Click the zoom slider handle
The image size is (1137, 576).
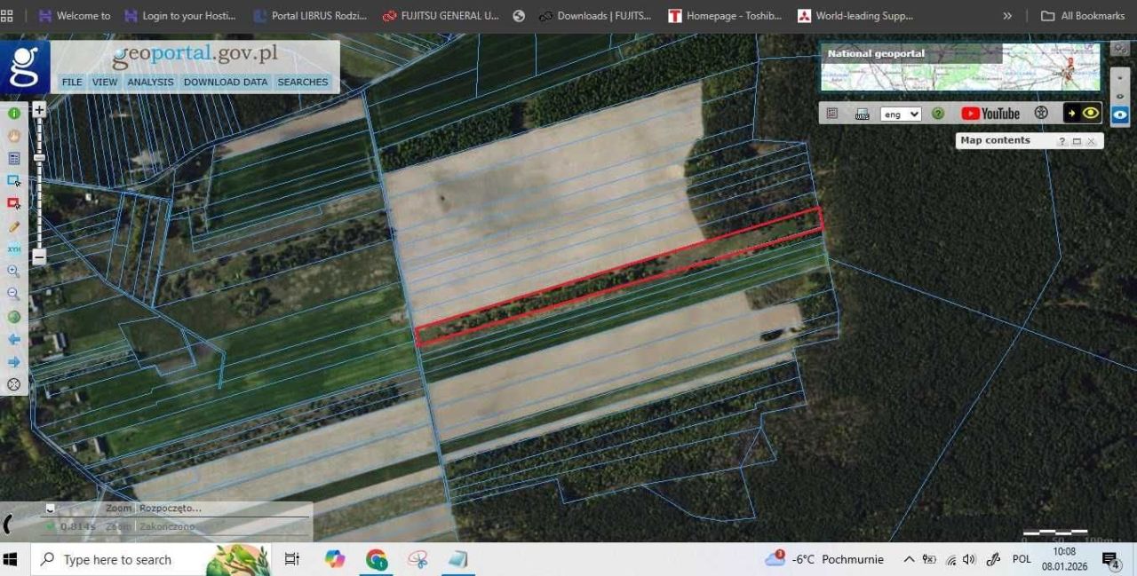pos(39,157)
